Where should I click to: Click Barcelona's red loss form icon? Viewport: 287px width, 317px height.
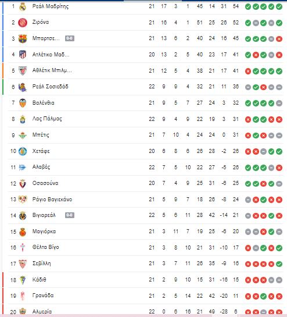coord(279,39)
